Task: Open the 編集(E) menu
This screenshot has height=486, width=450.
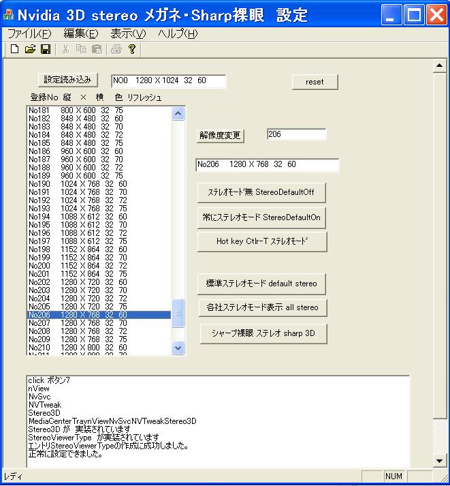Action: coord(81,33)
